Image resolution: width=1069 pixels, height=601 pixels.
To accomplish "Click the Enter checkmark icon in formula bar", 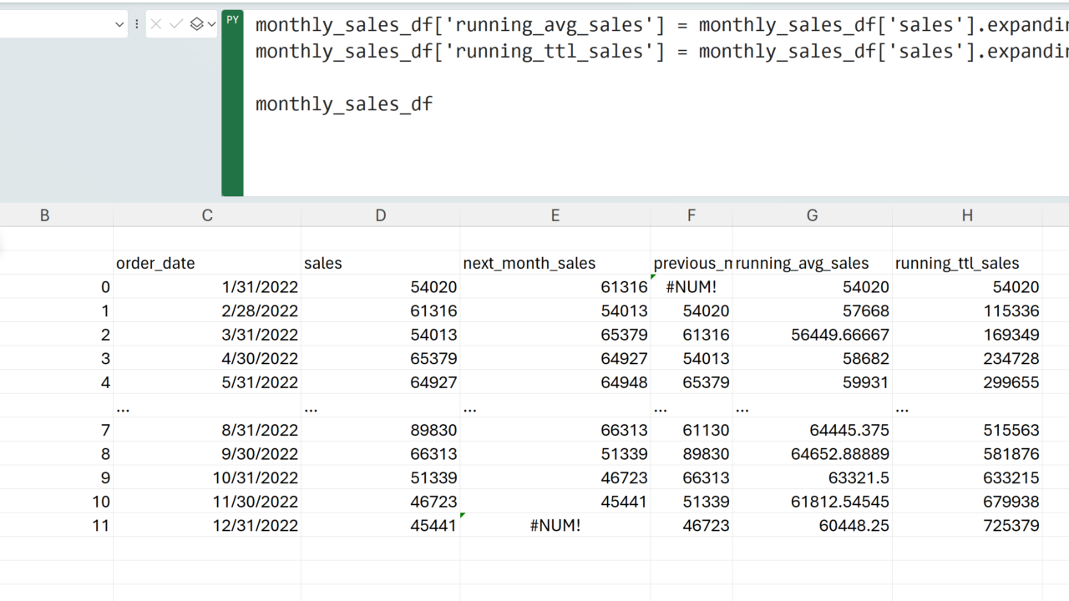I will [x=176, y=24].
